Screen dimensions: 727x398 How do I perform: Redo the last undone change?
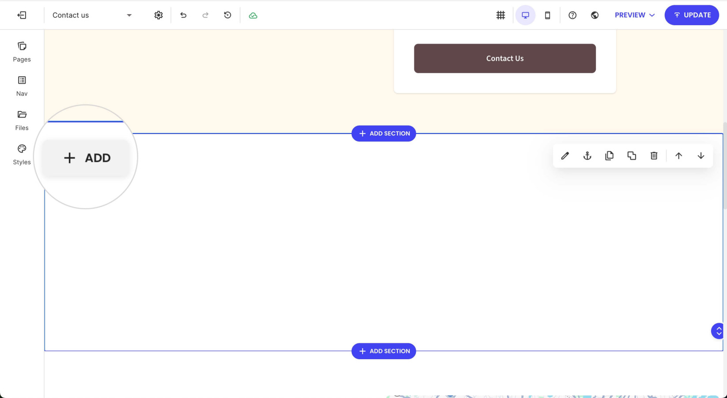click(x=205, y=15)
